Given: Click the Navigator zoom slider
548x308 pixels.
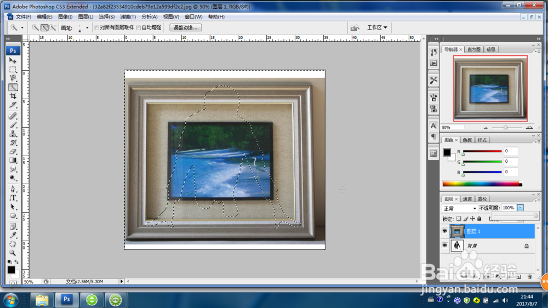Looking at the screenshot, I should pyautogui.click(x=505, y=128).
